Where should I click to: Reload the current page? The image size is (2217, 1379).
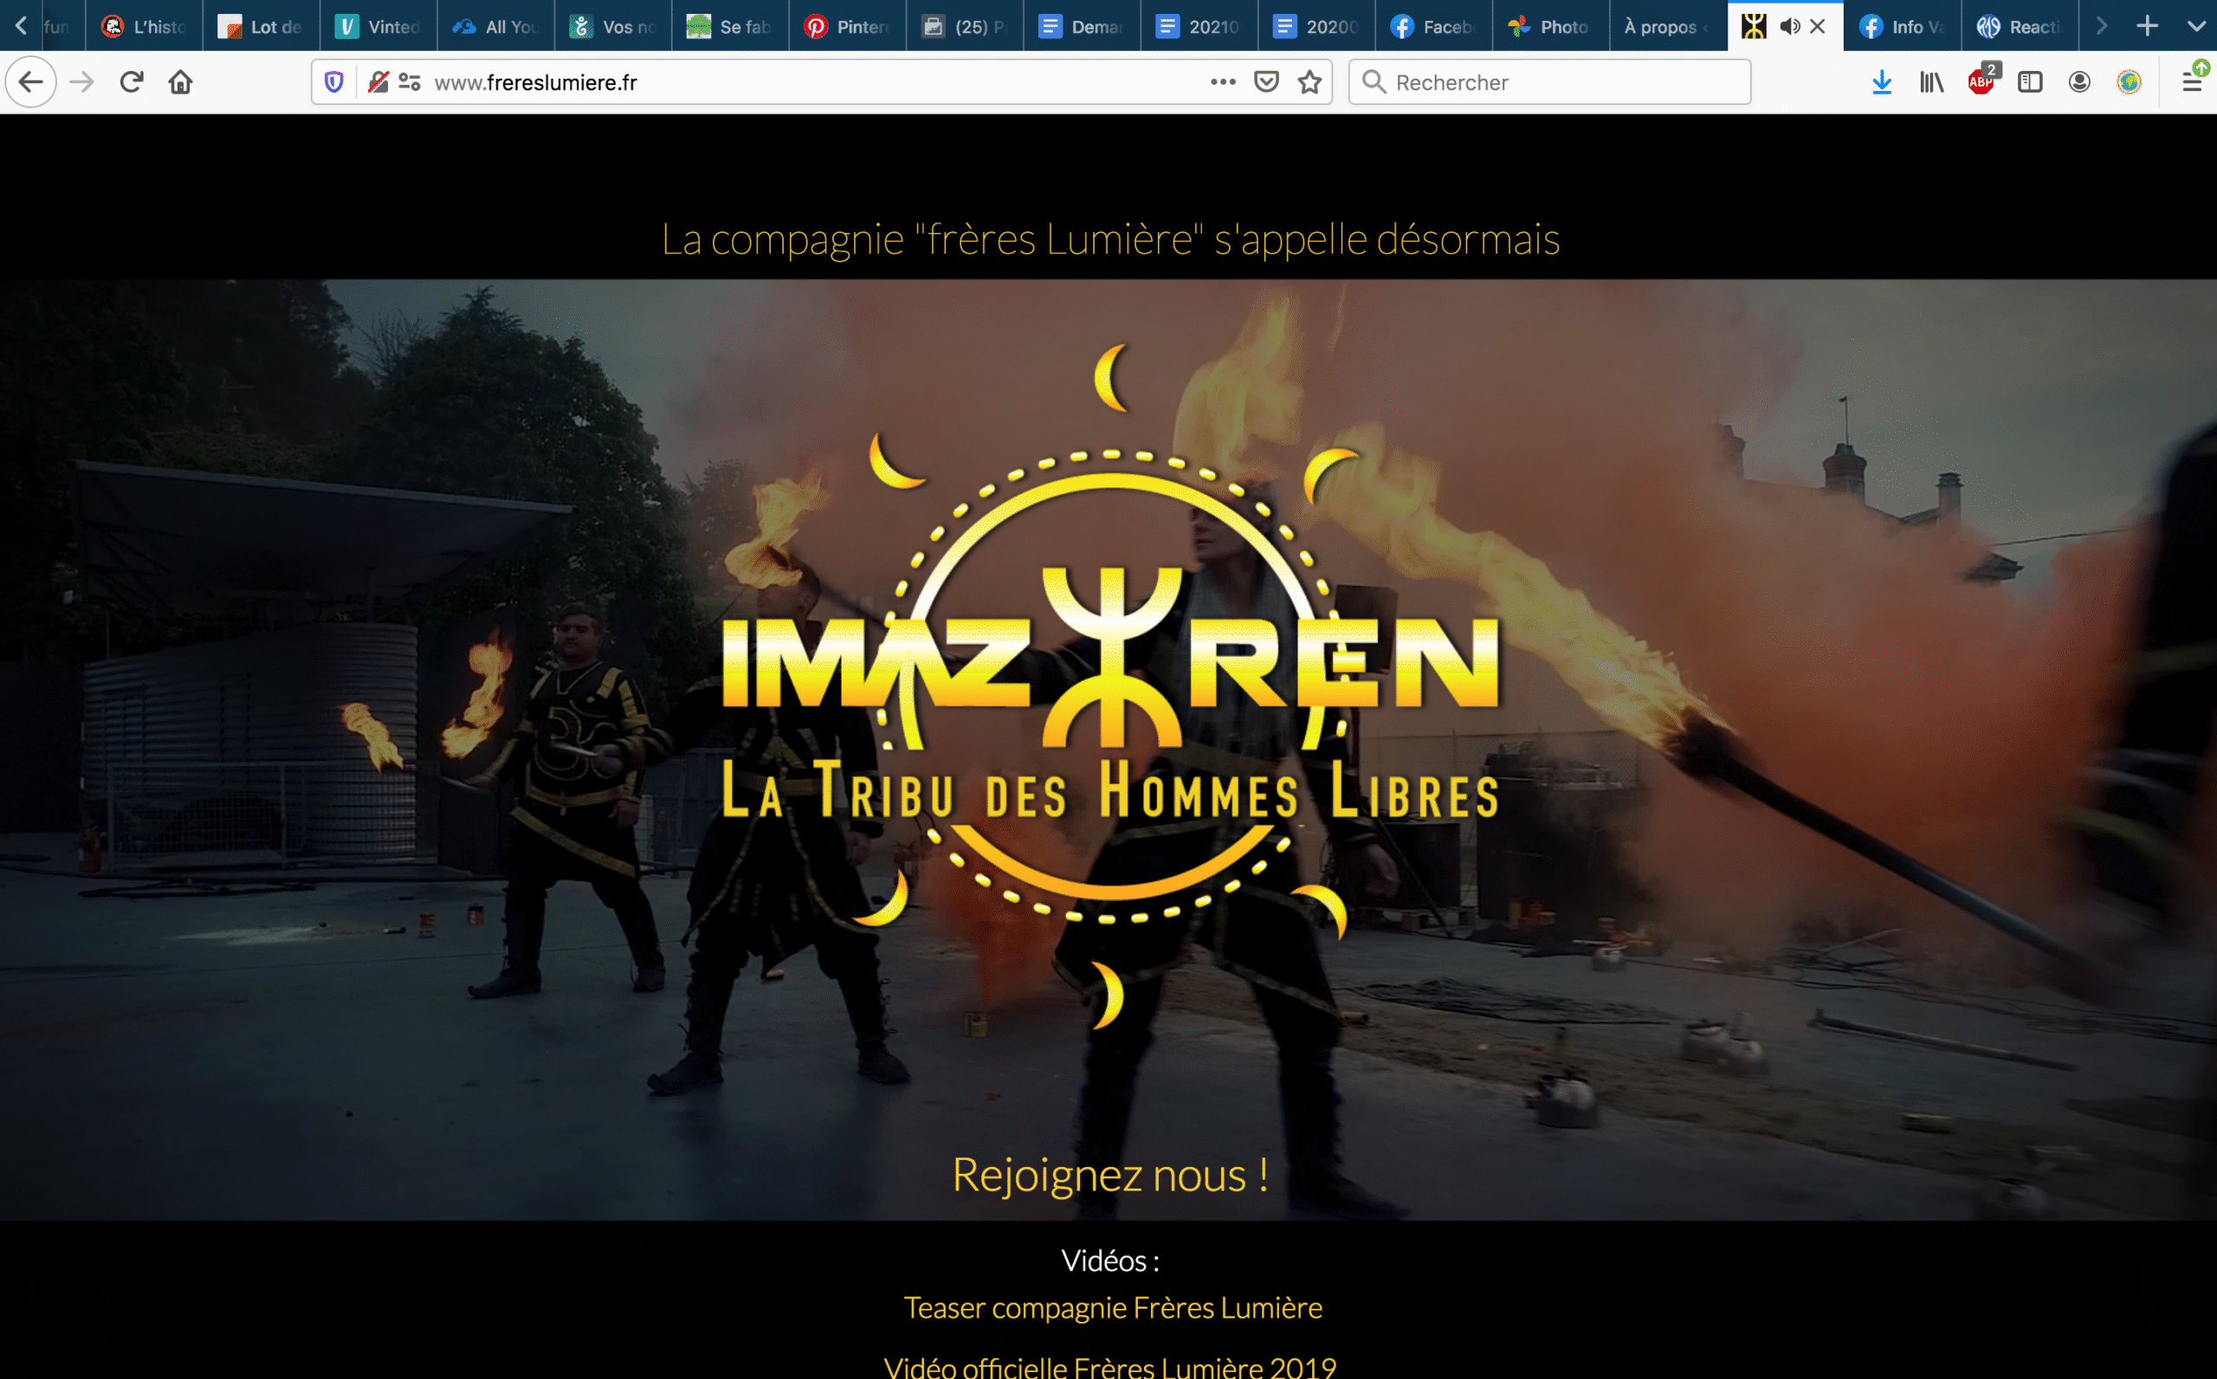(x=132, y=82)
